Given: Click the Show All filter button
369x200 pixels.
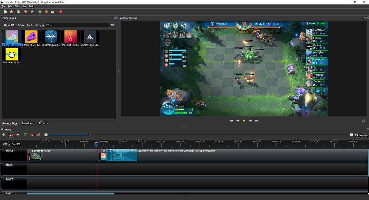Looking at the screenshot, I should click(9, 25).
